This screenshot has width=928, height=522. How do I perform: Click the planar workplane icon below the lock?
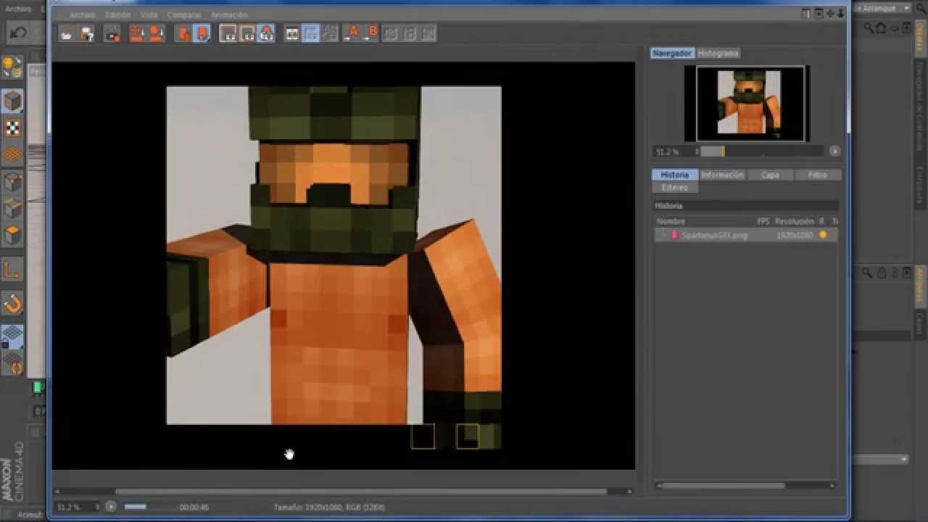tap(12, 362)
